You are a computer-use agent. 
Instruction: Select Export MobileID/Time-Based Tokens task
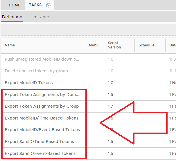[42, 118]
